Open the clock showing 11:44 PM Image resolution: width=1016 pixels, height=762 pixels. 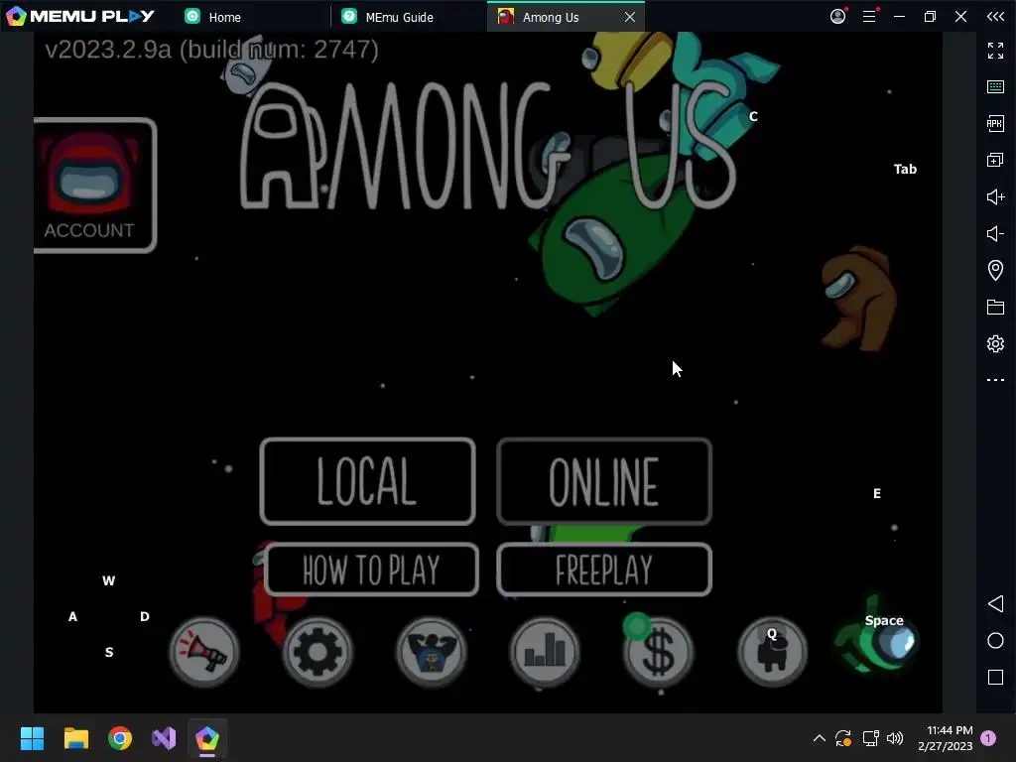946,738
